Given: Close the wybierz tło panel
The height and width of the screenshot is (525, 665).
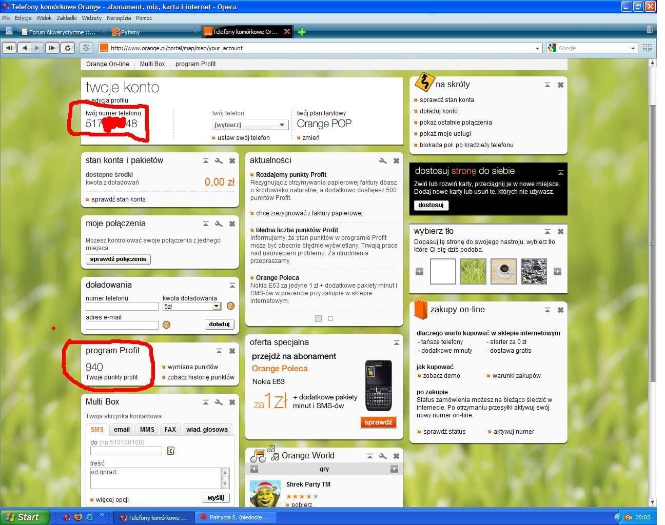Looking at the screenshot, I should pos(560,232).
